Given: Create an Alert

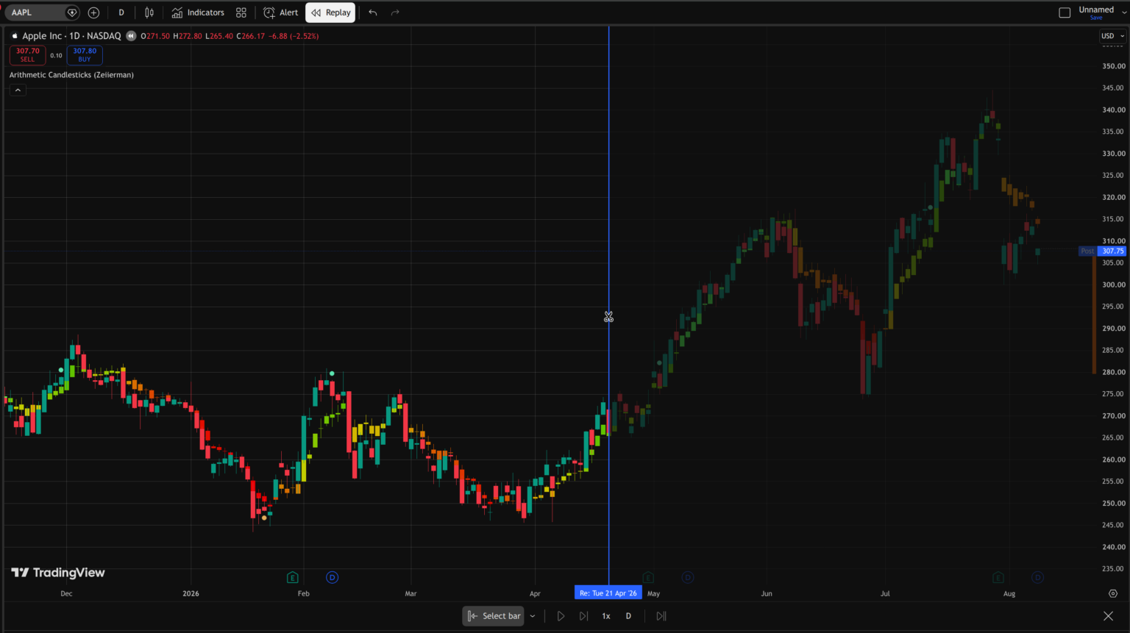Looking at the screenshot, I should point(281,12).
